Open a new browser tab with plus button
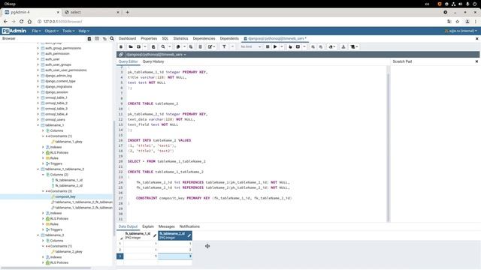This screenshot has height=270, width=481. pyautogui.click(x=127, y=12)
